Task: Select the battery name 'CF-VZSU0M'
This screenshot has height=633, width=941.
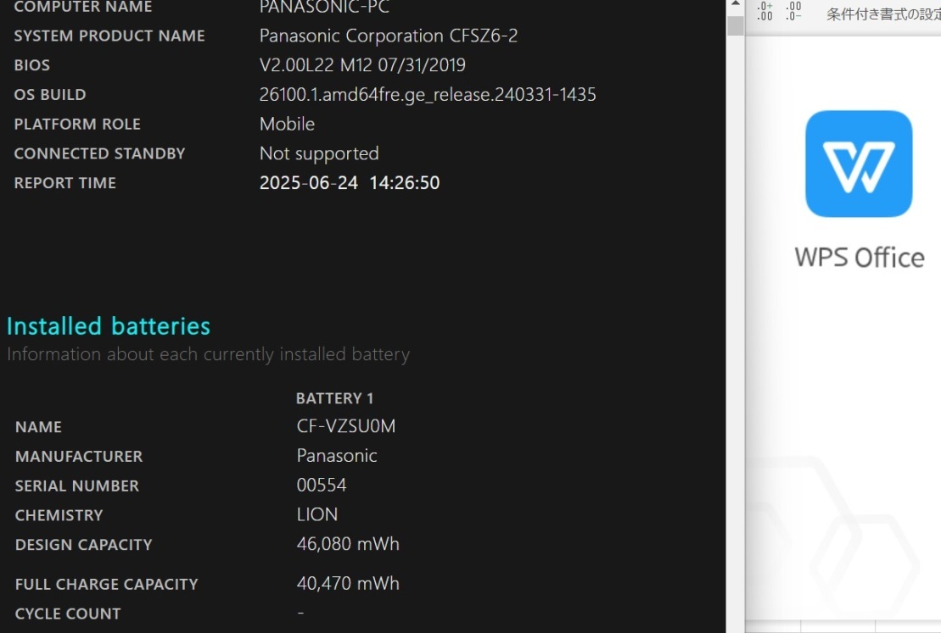Action: click(x=346, y=426)
